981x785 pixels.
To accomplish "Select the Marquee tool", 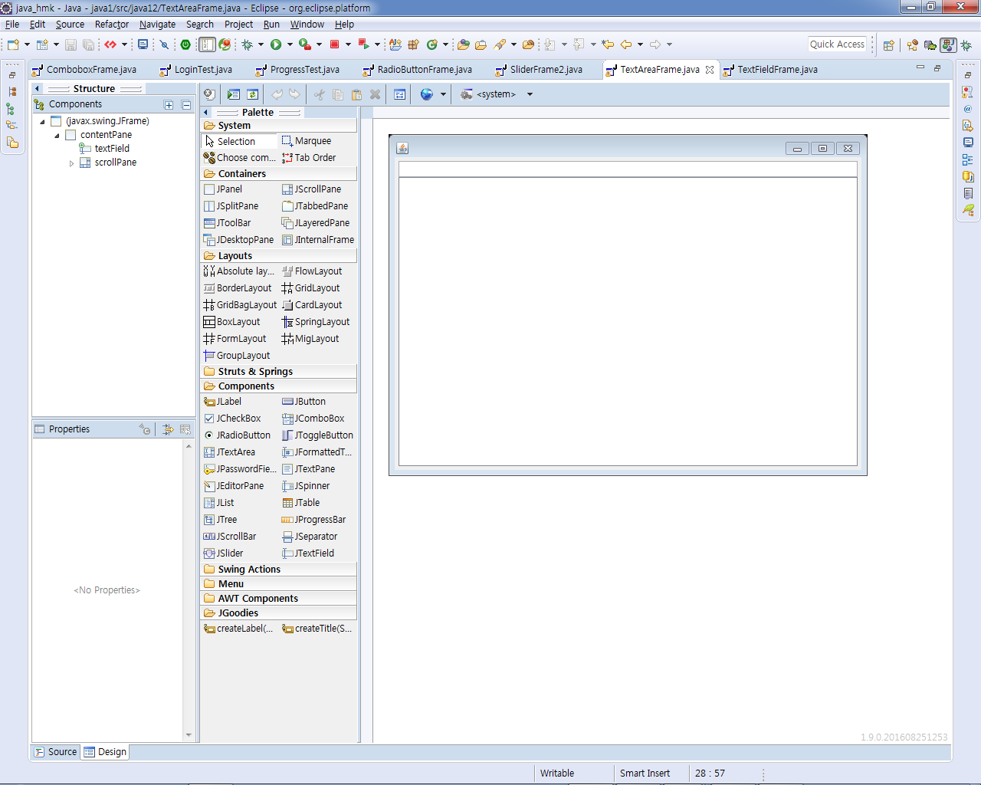I will click(307, 141).
